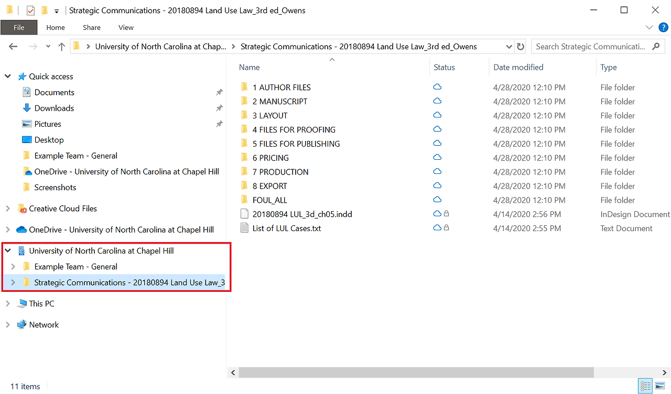Open the File menu tab
Image resolution: width=671 pixels, height=394 pixels.
click(19, 27)
